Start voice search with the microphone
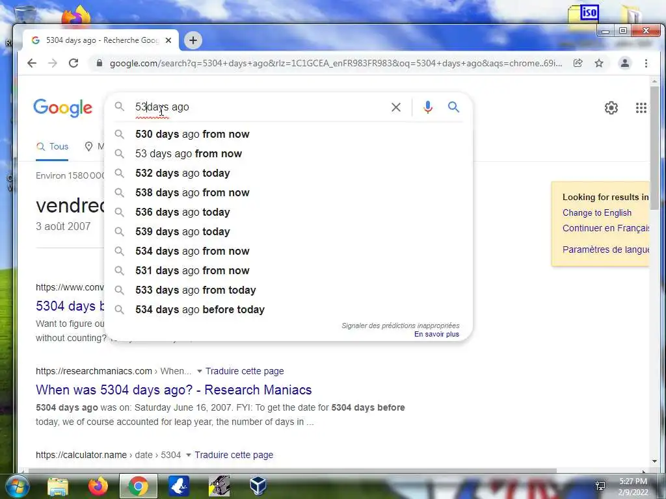The width and height of the screenshot is (666, 499). [428, 107]
